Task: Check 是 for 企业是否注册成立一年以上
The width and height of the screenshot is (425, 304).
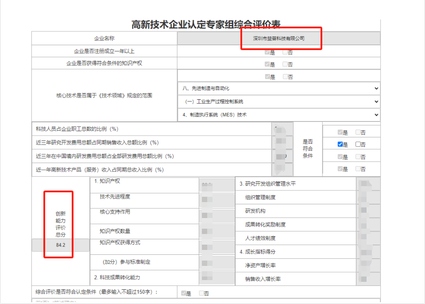Action: click(267, 52)
